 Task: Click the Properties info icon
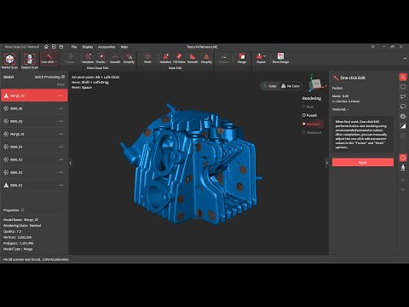pyautogui.click(x=22, y=210)
